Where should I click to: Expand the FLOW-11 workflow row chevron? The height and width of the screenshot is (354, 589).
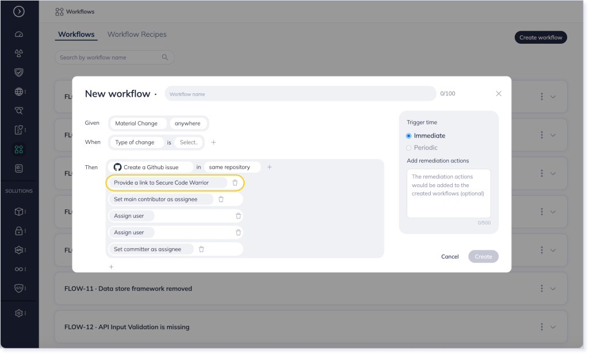click(553, 288)
